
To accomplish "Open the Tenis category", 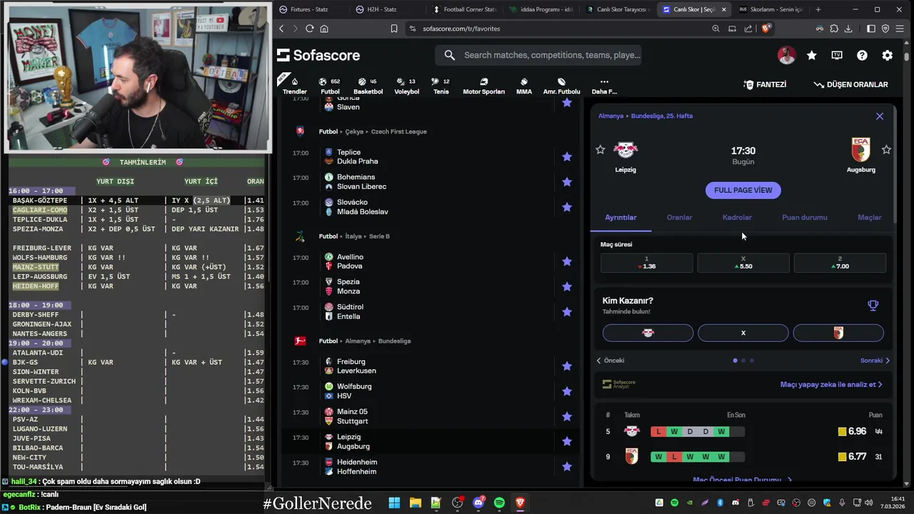I will tap(441, 86).
